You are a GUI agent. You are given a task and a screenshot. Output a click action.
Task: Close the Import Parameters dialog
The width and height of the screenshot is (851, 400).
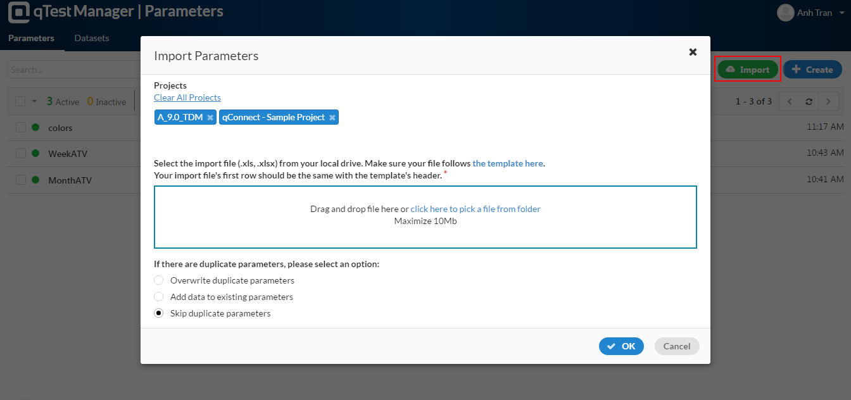[693, 52]
